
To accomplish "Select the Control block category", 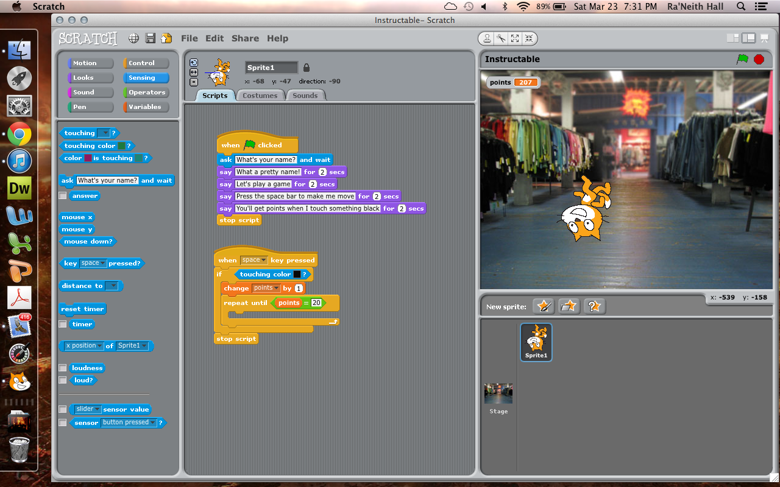I will 146,63.
